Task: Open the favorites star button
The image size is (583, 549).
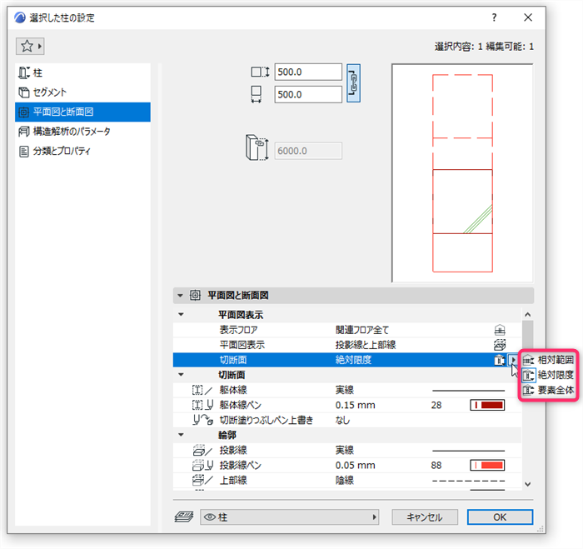Action: [30, 46]
